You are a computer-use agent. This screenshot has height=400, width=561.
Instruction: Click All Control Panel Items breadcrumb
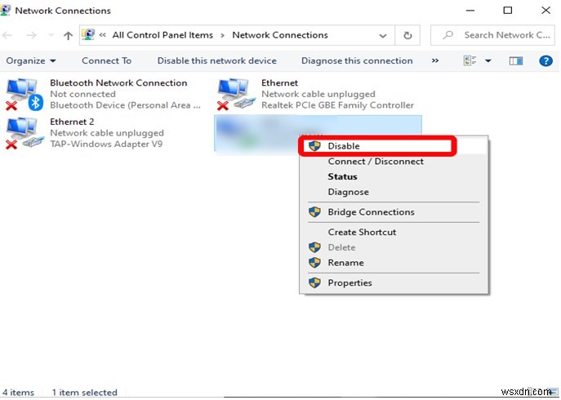coord(163,35)
